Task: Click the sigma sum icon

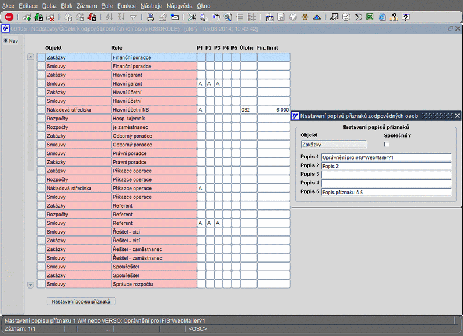Action: coord(358,17)
